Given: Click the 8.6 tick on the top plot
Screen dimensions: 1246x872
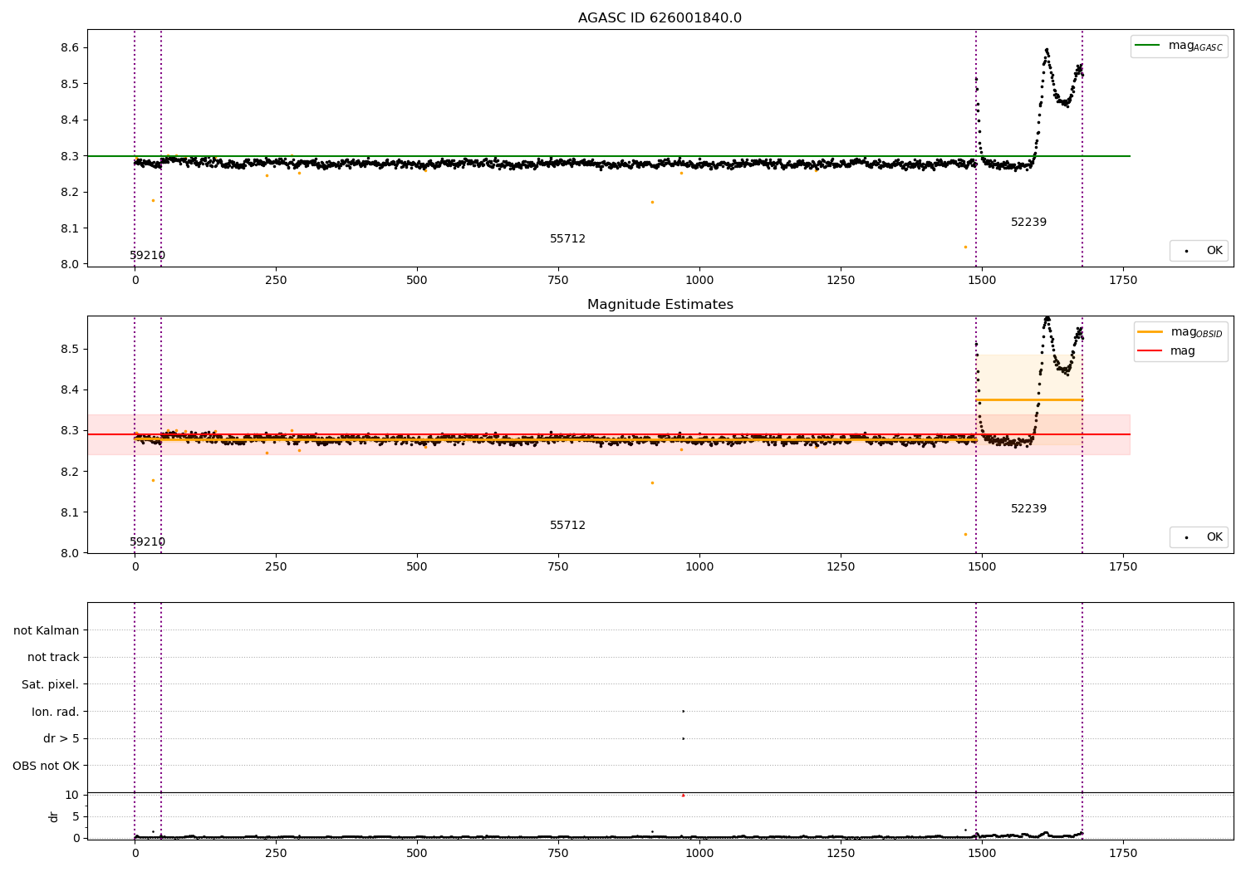Looking at the screenshot, I should [x=70, y=48].
